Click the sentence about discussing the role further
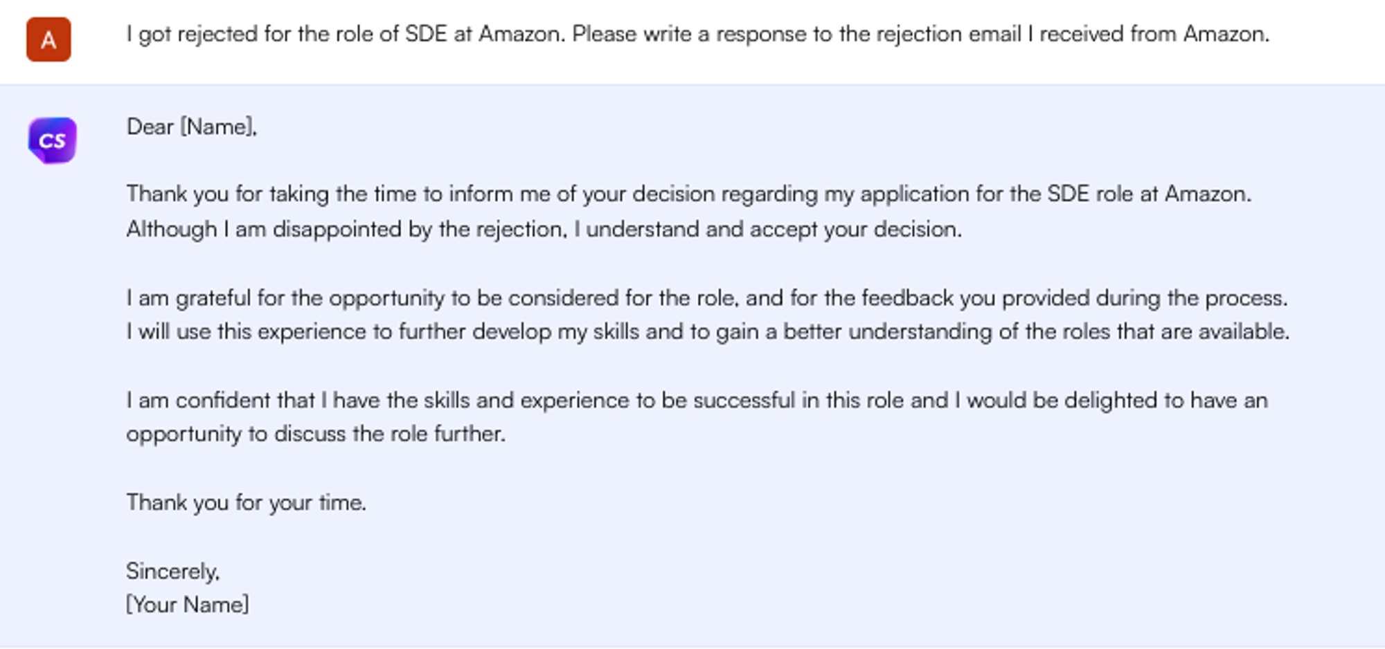The width and height of the screenshot is (1385, 649). pos(316,433)
